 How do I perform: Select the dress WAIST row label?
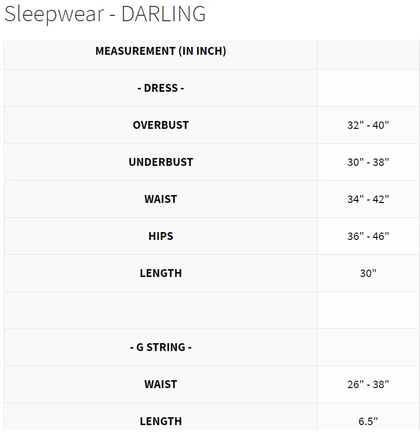(x=161, y=199)
